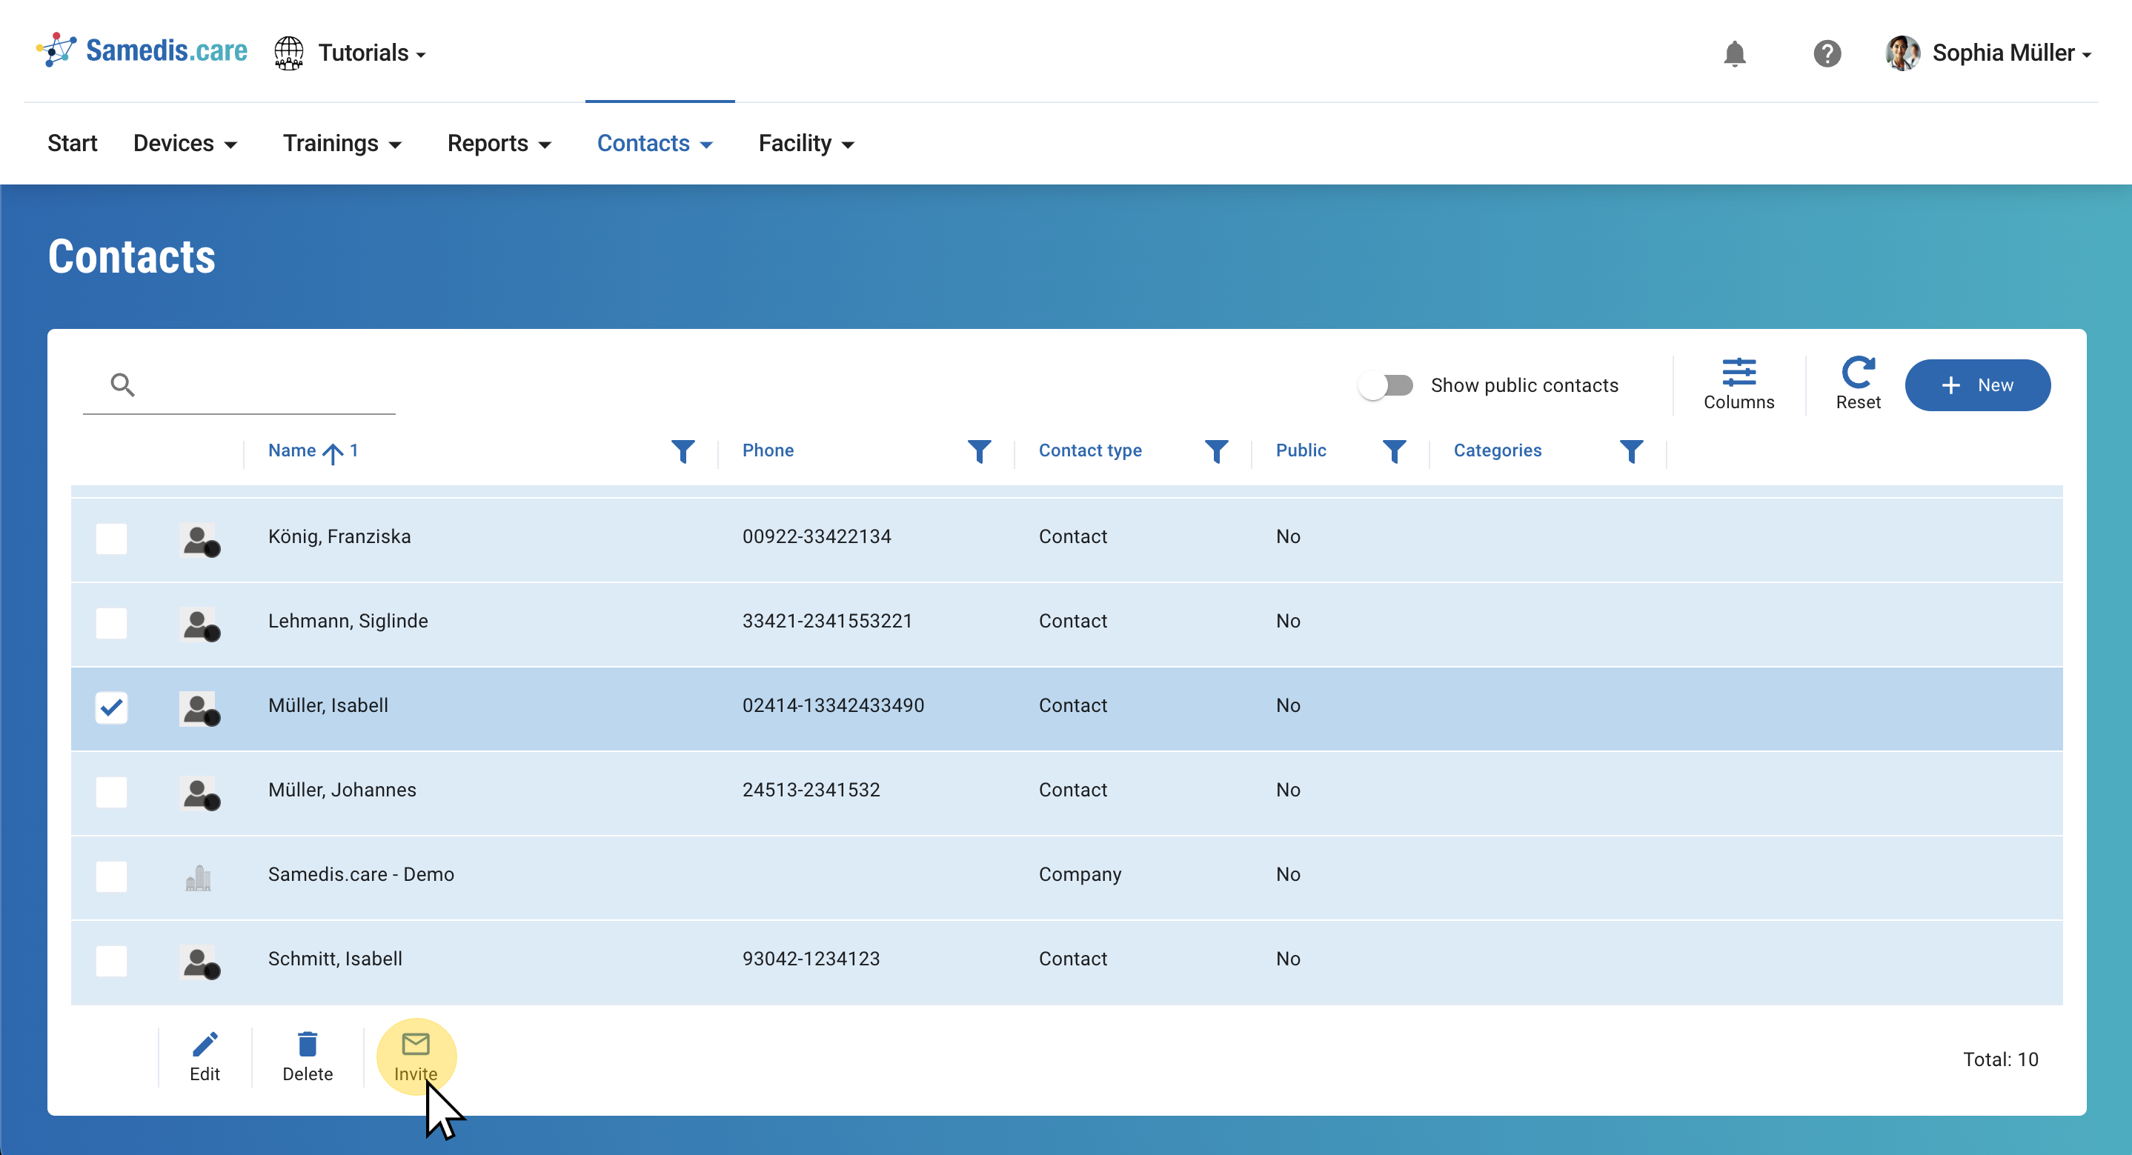Open the Phone column filter
The width and height of the screenshot is (2132, 1155).
[979, 451]
